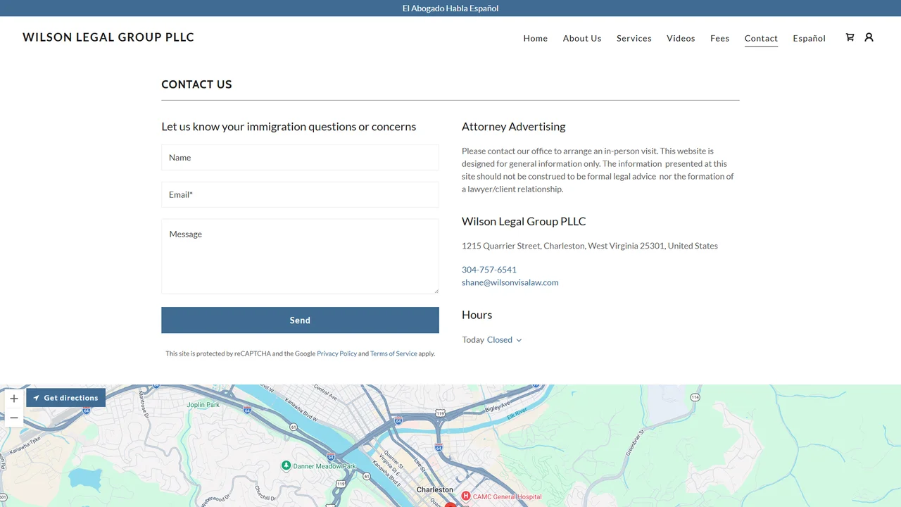Focus the Email input field
This screenshot has height=507, width=901.
[x=300, y=195]
